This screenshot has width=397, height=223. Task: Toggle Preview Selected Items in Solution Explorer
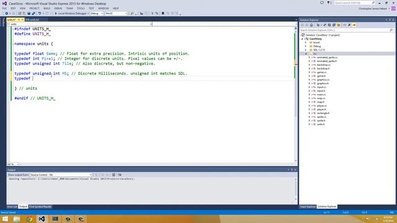[x=354, y=25]
